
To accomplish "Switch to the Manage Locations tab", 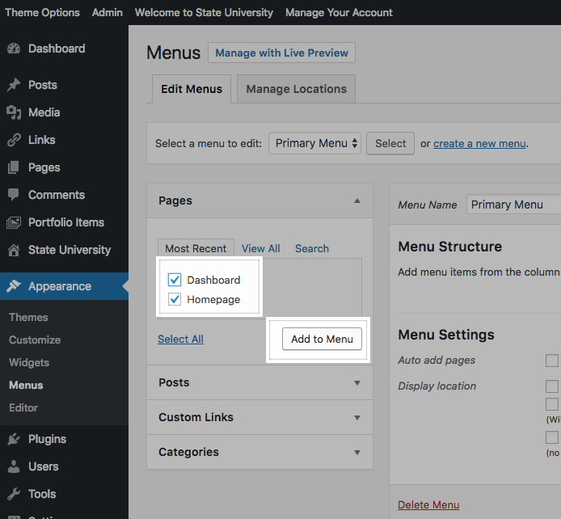I will (296, 89).
